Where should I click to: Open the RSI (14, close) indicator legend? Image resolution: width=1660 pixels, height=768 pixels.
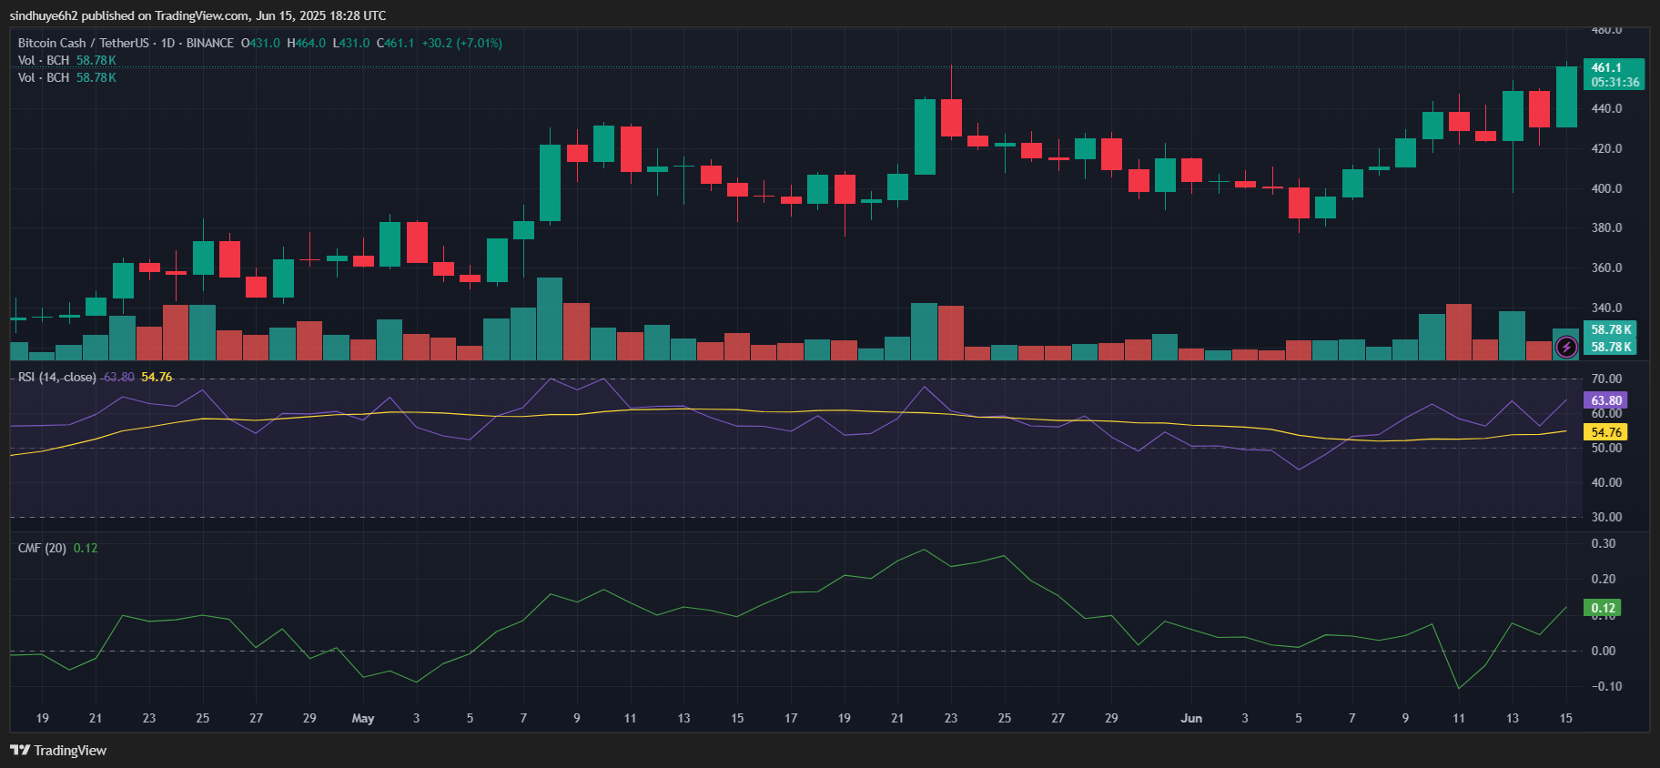[56, 377]
